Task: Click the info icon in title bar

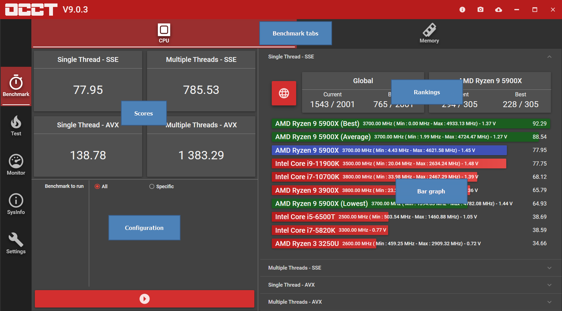Action: (462, 9)
